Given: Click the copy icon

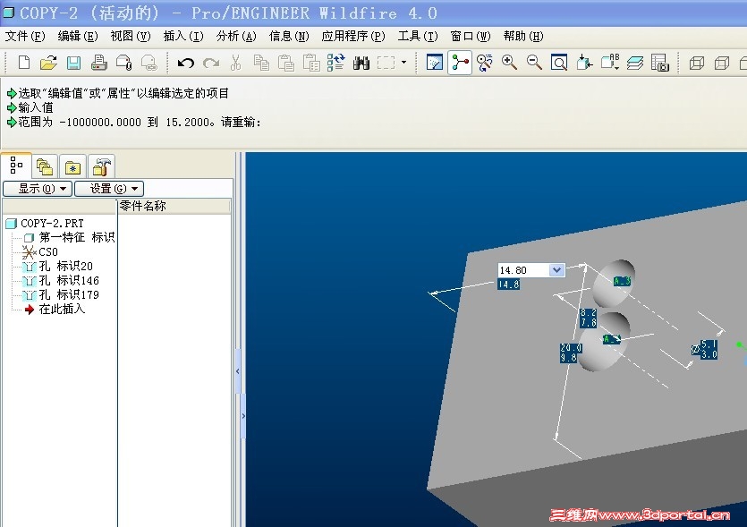Looking at the screenshot, I should 261,63.
